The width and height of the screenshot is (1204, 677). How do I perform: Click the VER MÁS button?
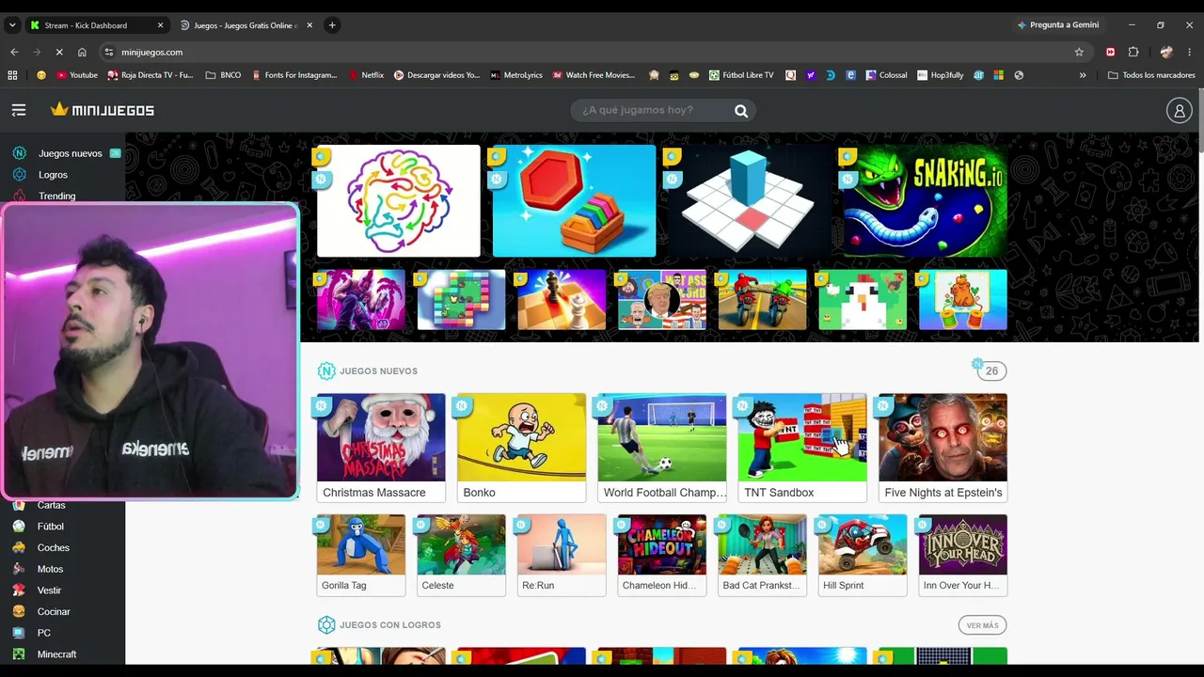982,625
